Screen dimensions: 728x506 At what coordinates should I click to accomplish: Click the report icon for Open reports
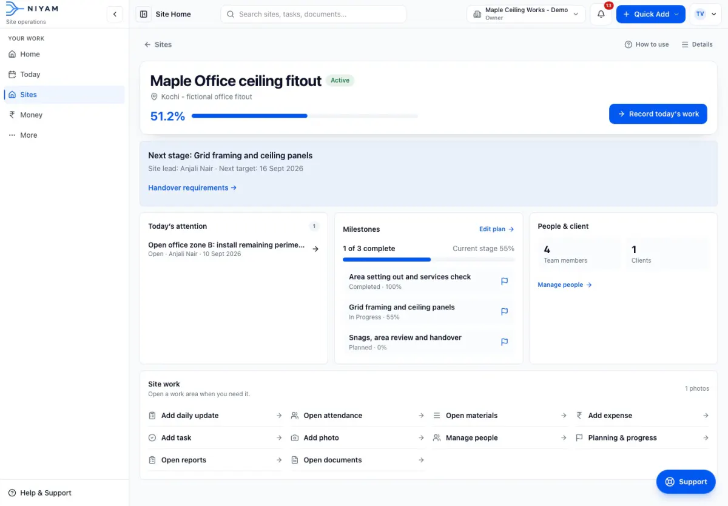click(x=152, y=460)
